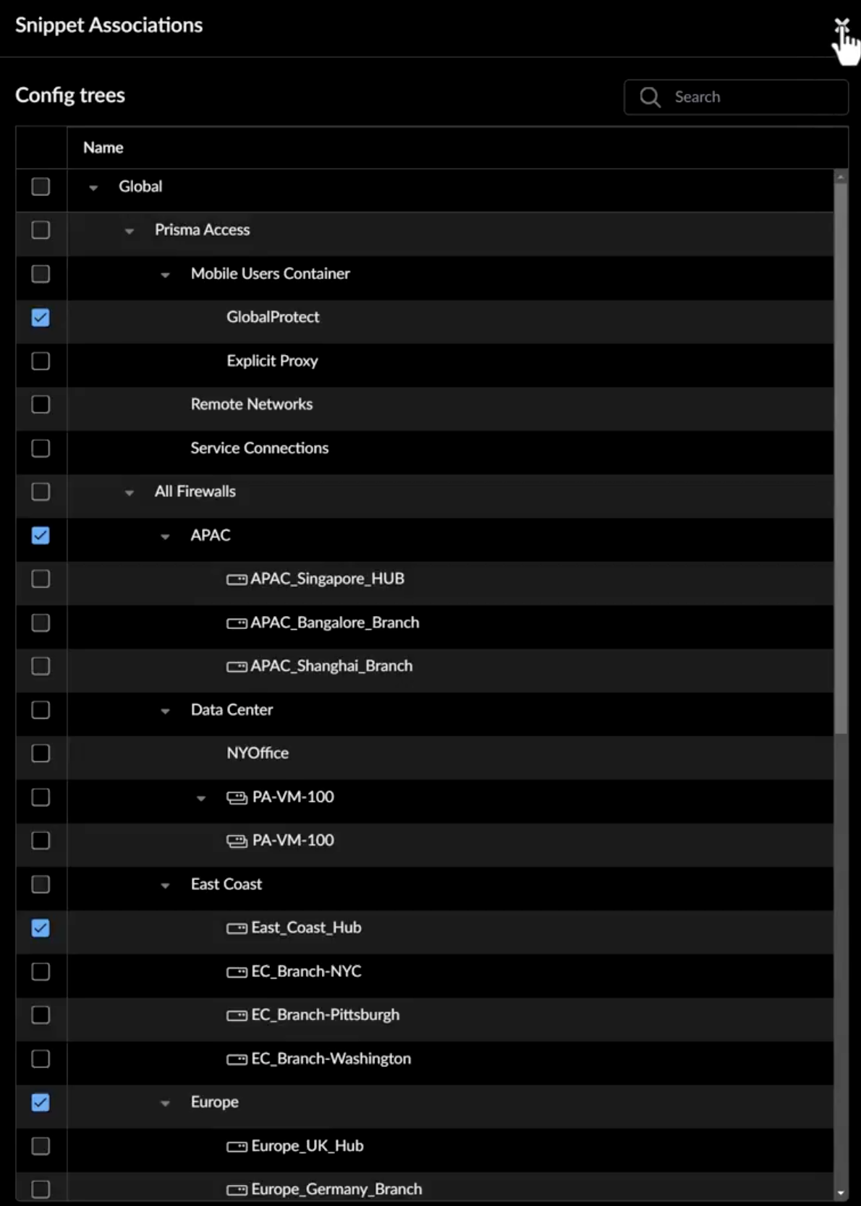
Task: Enable the Explicit Proxy checkbox
Action: click(41, 361)
